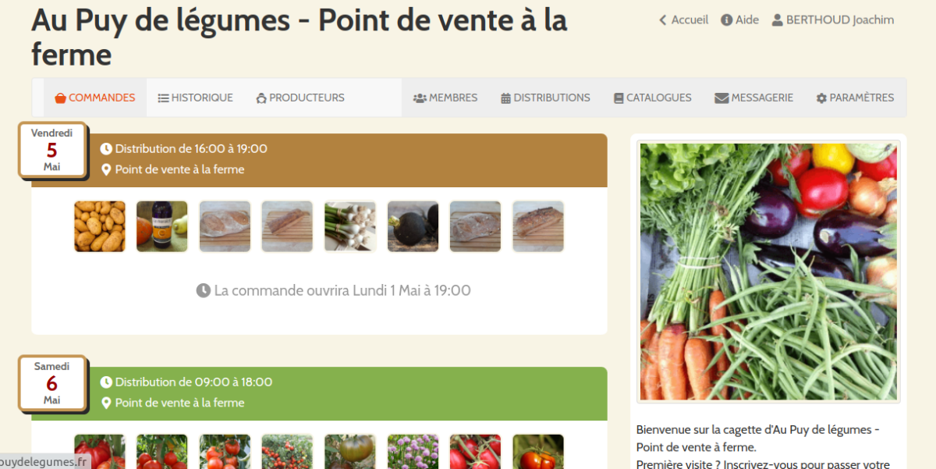The image size is (936, 469).
Task: Click the Paramètres gear icon
Action: (x=821, y=98)
